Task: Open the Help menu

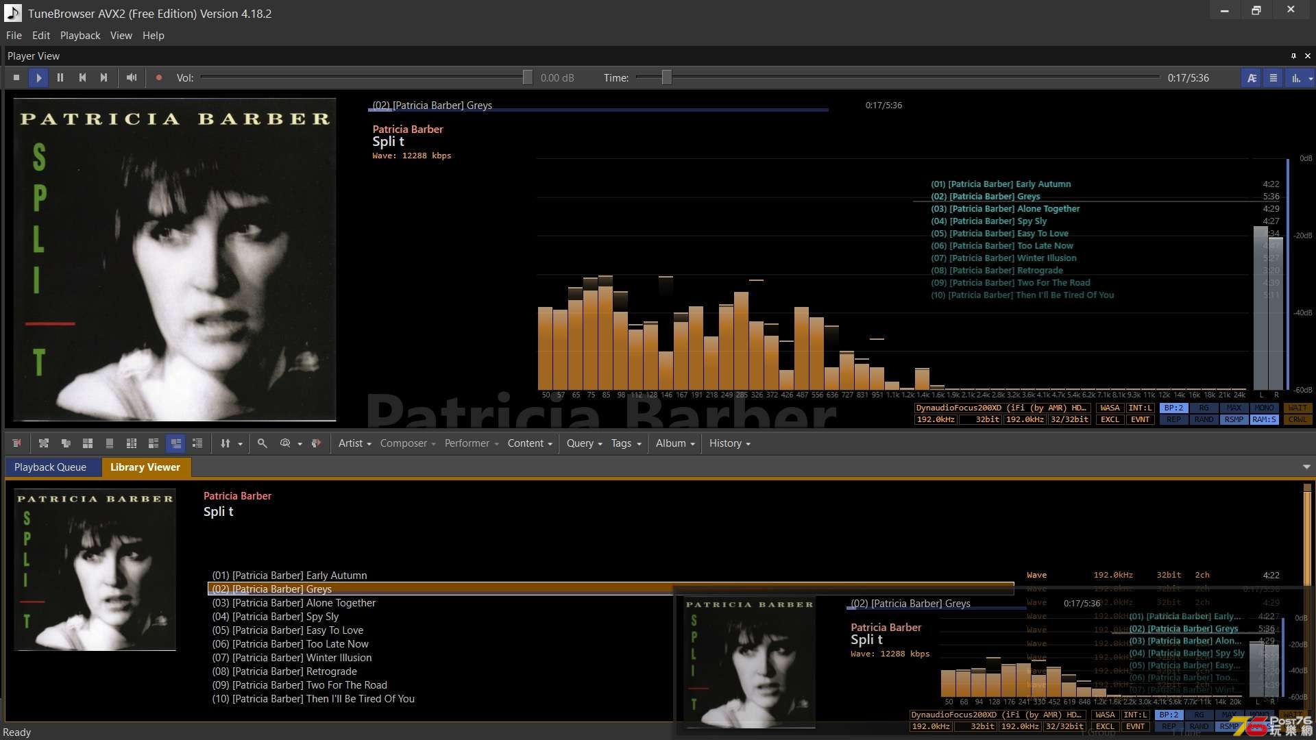Action: pos(154,36)
